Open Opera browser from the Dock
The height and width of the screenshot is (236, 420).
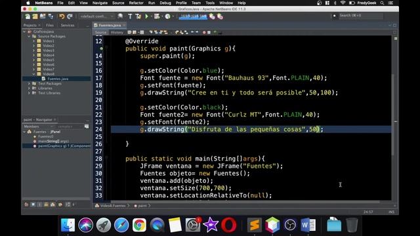click(x=229, y=225)
